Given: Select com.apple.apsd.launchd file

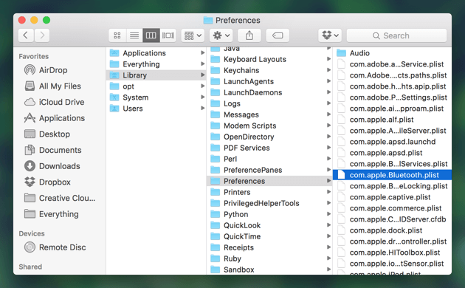Looking at the screenshot, I should pos(393,142).
